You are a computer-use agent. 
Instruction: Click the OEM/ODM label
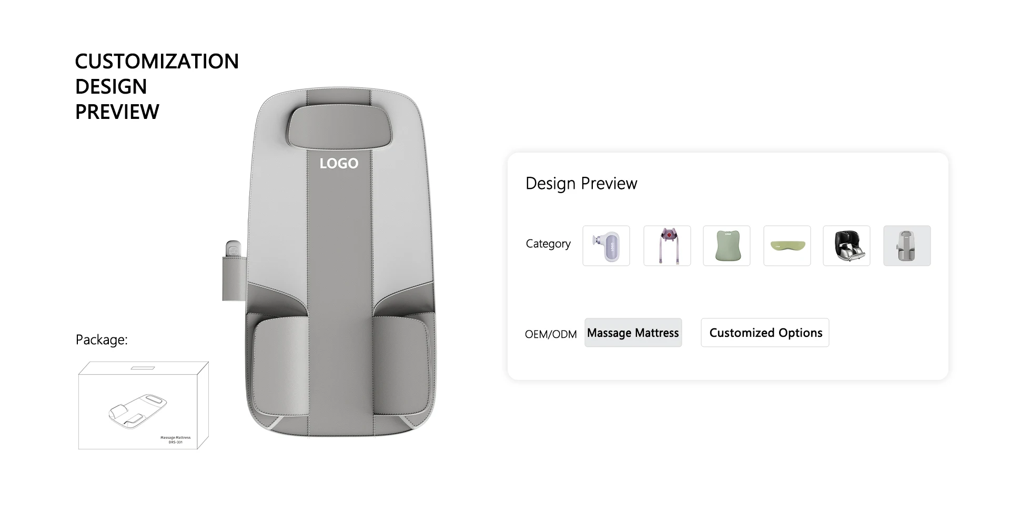coord(551,334)
